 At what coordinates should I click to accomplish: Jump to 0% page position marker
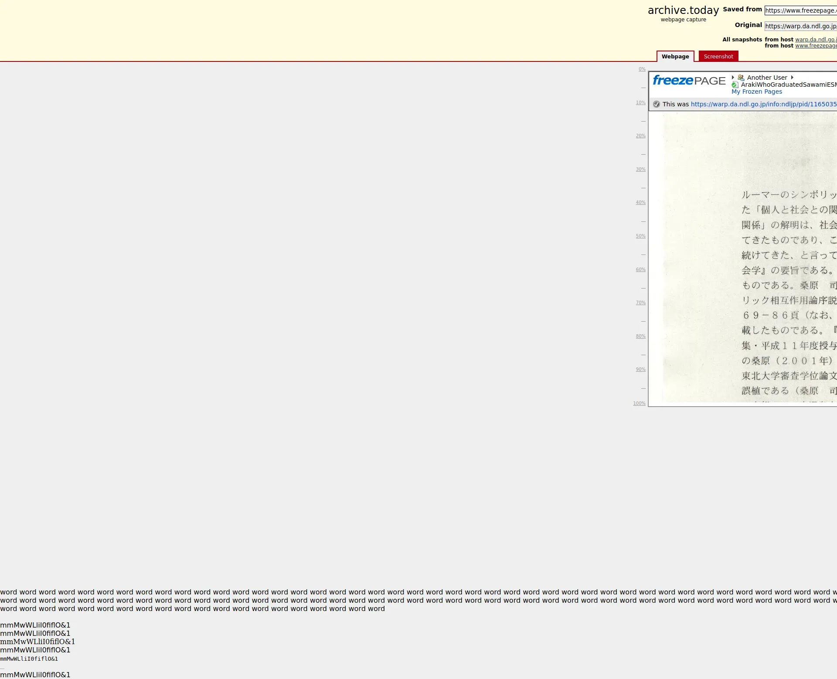[x=642, y=69]
